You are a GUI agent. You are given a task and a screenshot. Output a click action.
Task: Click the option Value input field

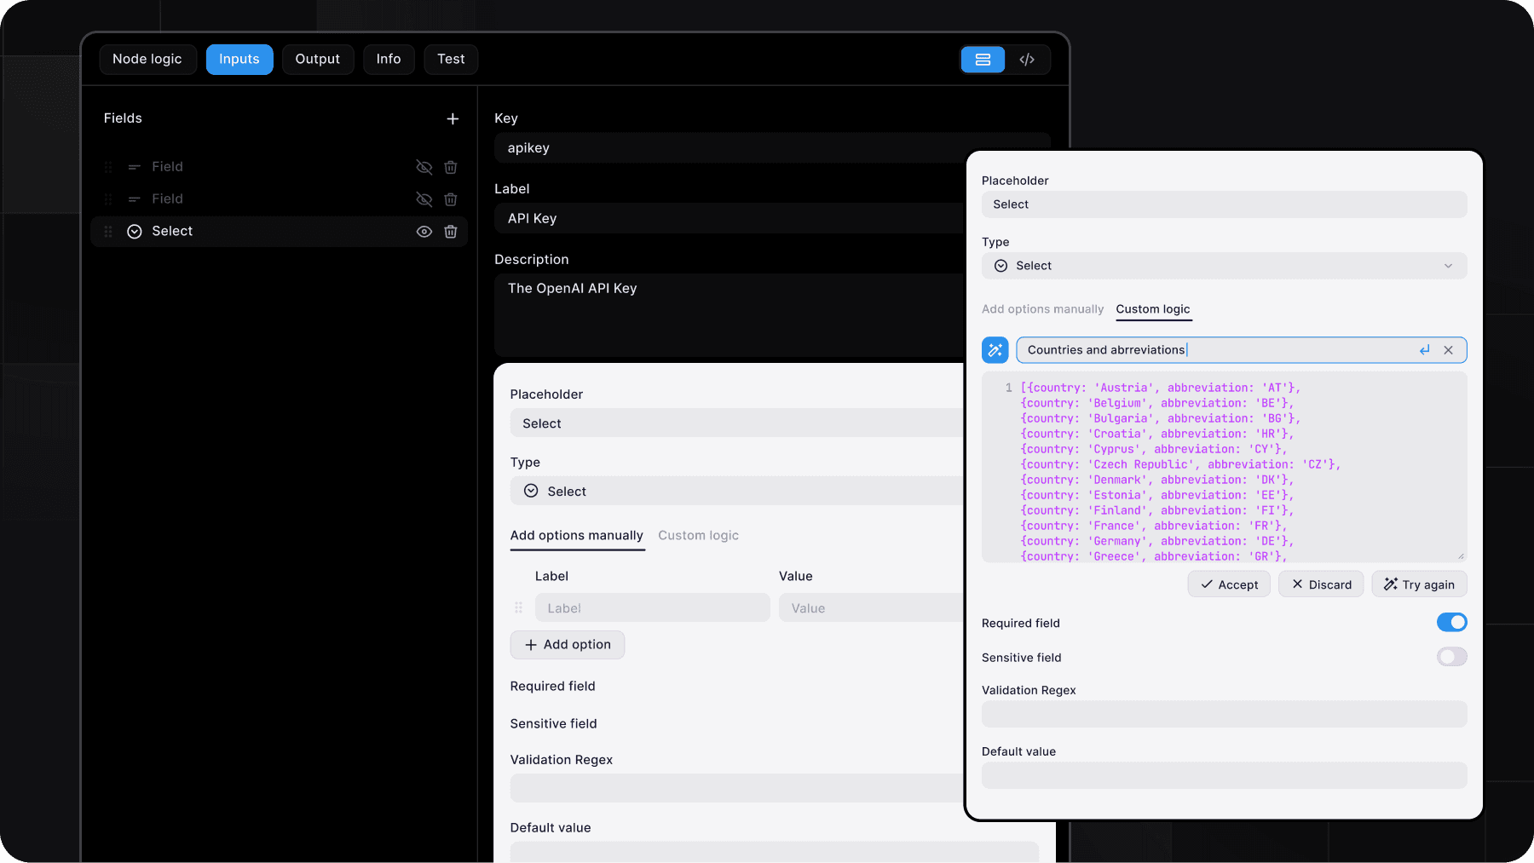tap(872, 608)
